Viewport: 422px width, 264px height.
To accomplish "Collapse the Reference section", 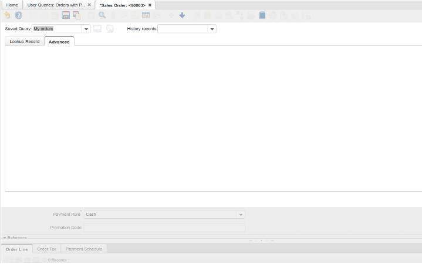I will click(5, 238).
